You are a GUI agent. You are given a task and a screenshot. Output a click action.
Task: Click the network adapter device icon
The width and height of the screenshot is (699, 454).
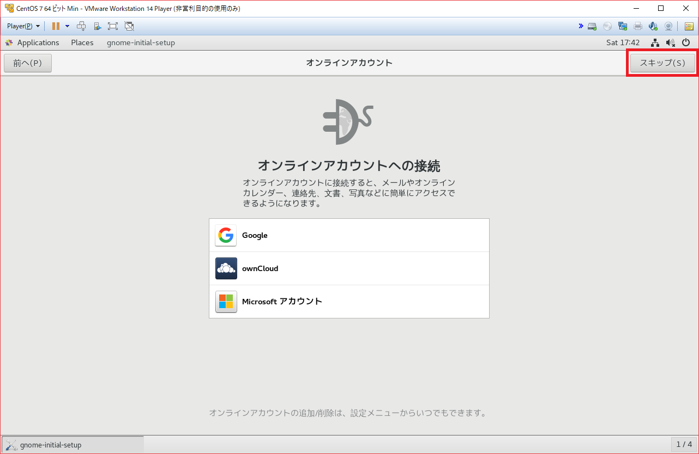pos(623,26)
